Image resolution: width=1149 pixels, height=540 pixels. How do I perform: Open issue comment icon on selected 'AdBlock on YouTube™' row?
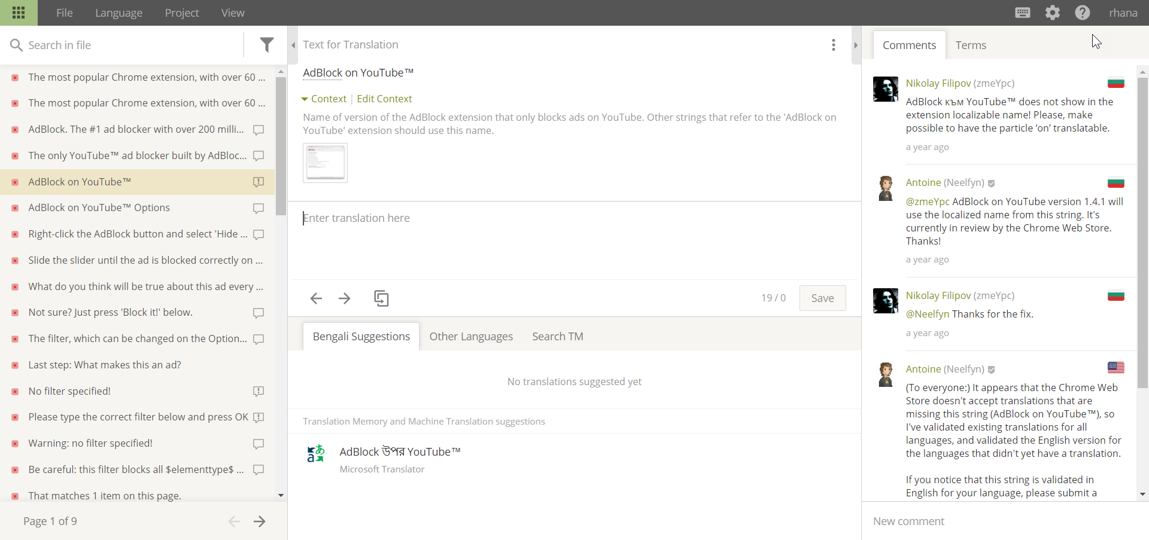[259, 182]
